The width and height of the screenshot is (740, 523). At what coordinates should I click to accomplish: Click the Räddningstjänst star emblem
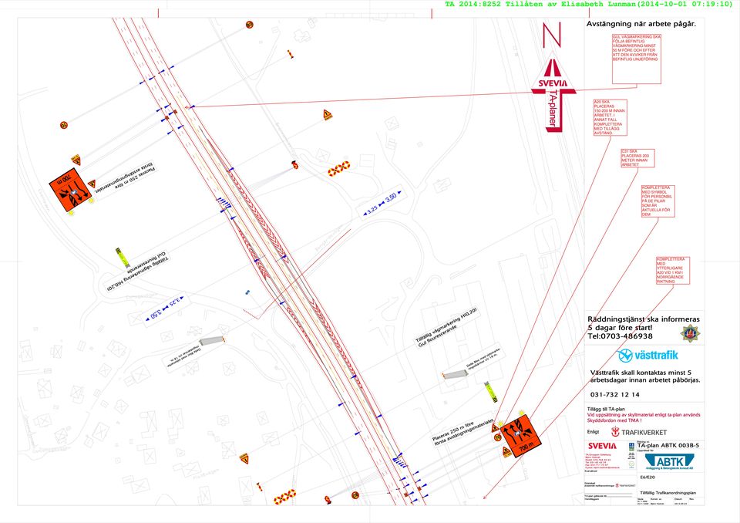pos(690,333)
